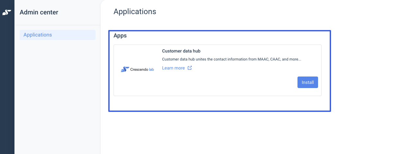
Task: Click empty sidebar area below Applications
Action: point(57,96)
